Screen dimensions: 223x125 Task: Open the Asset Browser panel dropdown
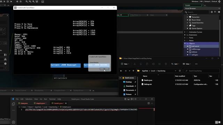(x=219, y=8)
